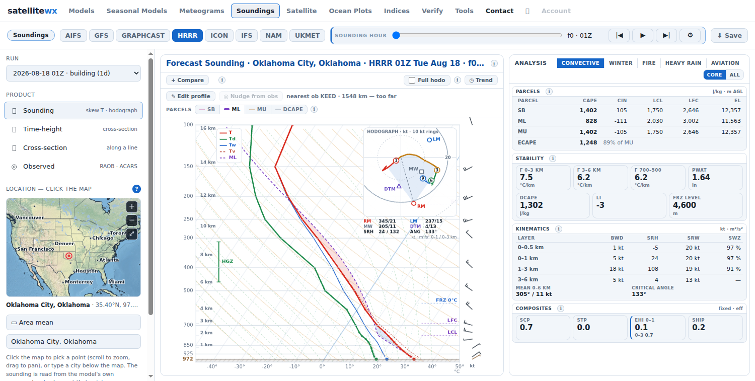The height and width of the screenshot is (381, 755).
Task: Choose the GRAPHCAST model
Action: [143, 35]
